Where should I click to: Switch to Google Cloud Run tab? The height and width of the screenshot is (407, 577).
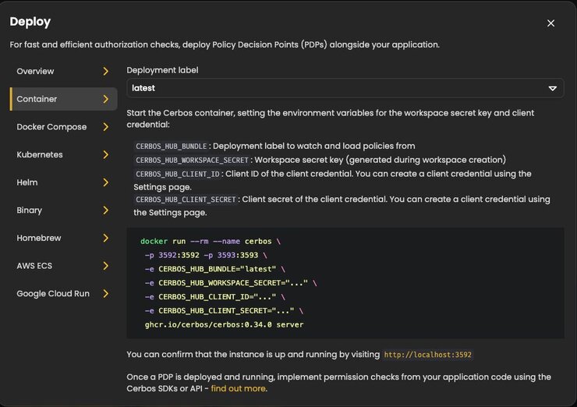click(x=63, y=294)
